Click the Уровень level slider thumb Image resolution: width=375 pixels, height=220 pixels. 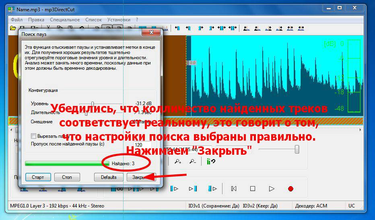coord(93,104)
